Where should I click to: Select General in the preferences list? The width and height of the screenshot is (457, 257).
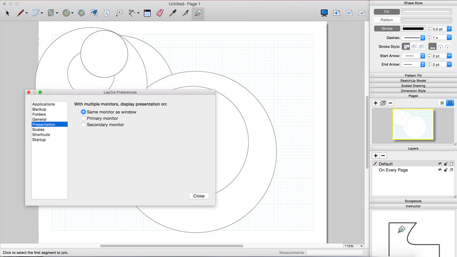(x=39, y=119)
